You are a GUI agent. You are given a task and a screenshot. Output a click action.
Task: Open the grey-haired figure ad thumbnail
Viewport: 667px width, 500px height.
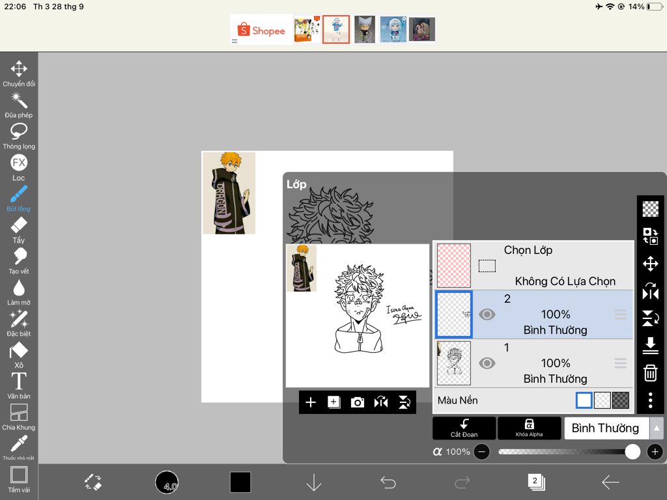[365, 29]
